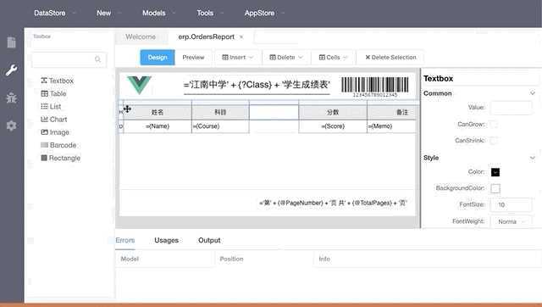Viewport: 542px width, 307px height.
Task: Open the Models menu
Action: [x=158, y=14]
